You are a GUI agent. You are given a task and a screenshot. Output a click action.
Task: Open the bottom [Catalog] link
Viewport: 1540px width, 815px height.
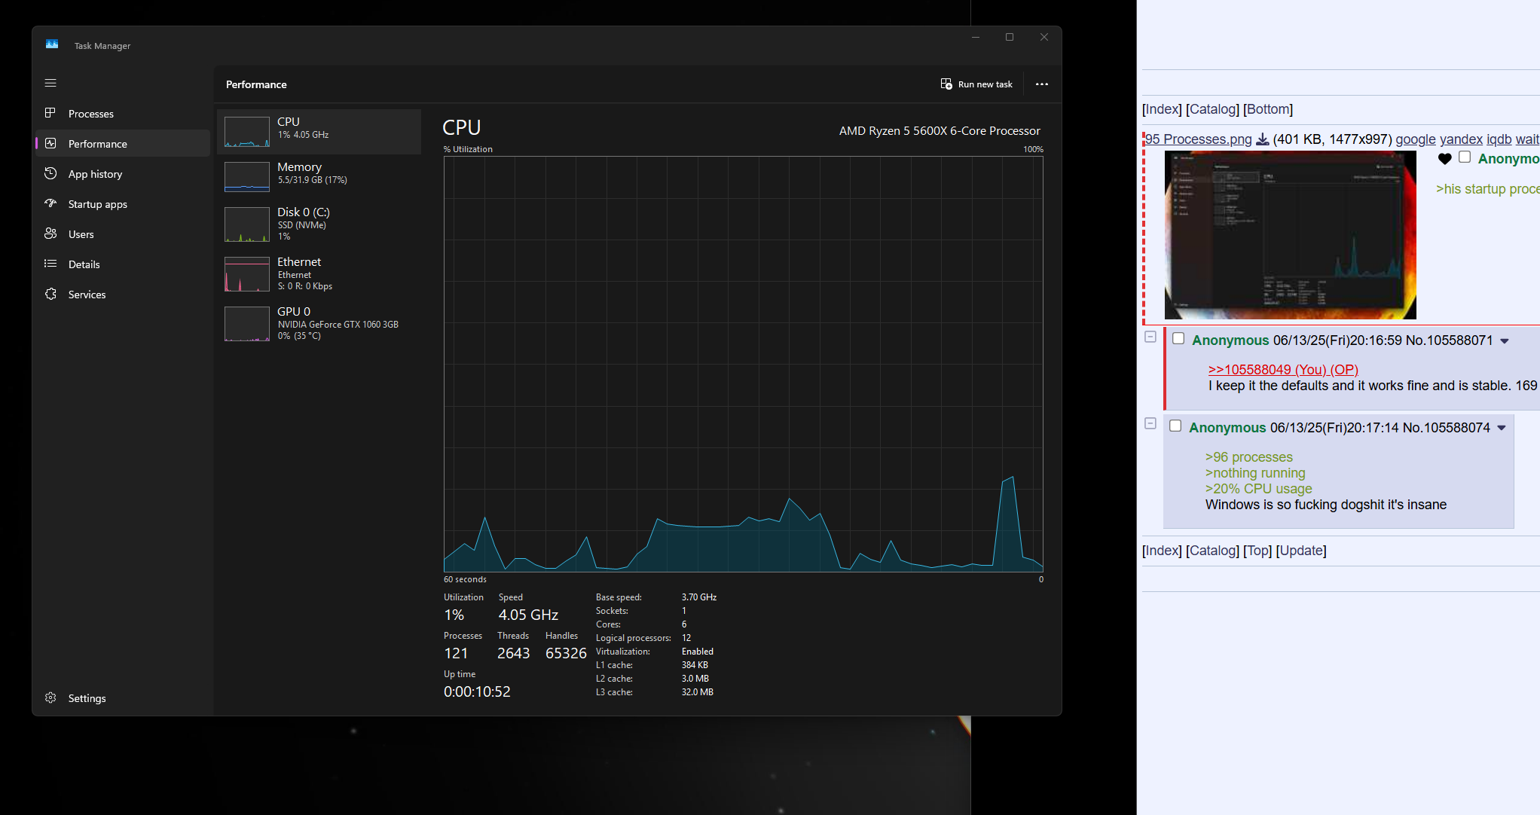[x=1212, y=551]
